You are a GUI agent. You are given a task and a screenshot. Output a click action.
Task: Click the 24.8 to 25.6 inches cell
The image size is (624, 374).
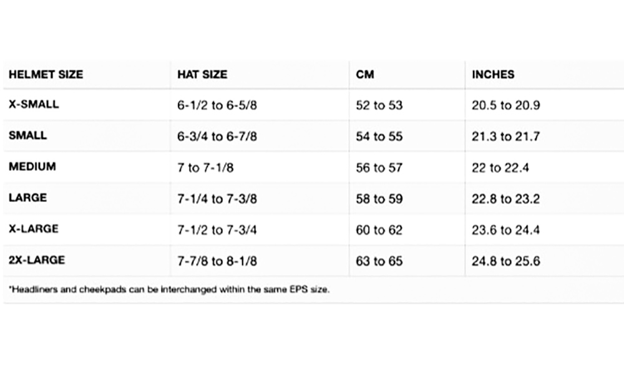(x=506, y=261)
